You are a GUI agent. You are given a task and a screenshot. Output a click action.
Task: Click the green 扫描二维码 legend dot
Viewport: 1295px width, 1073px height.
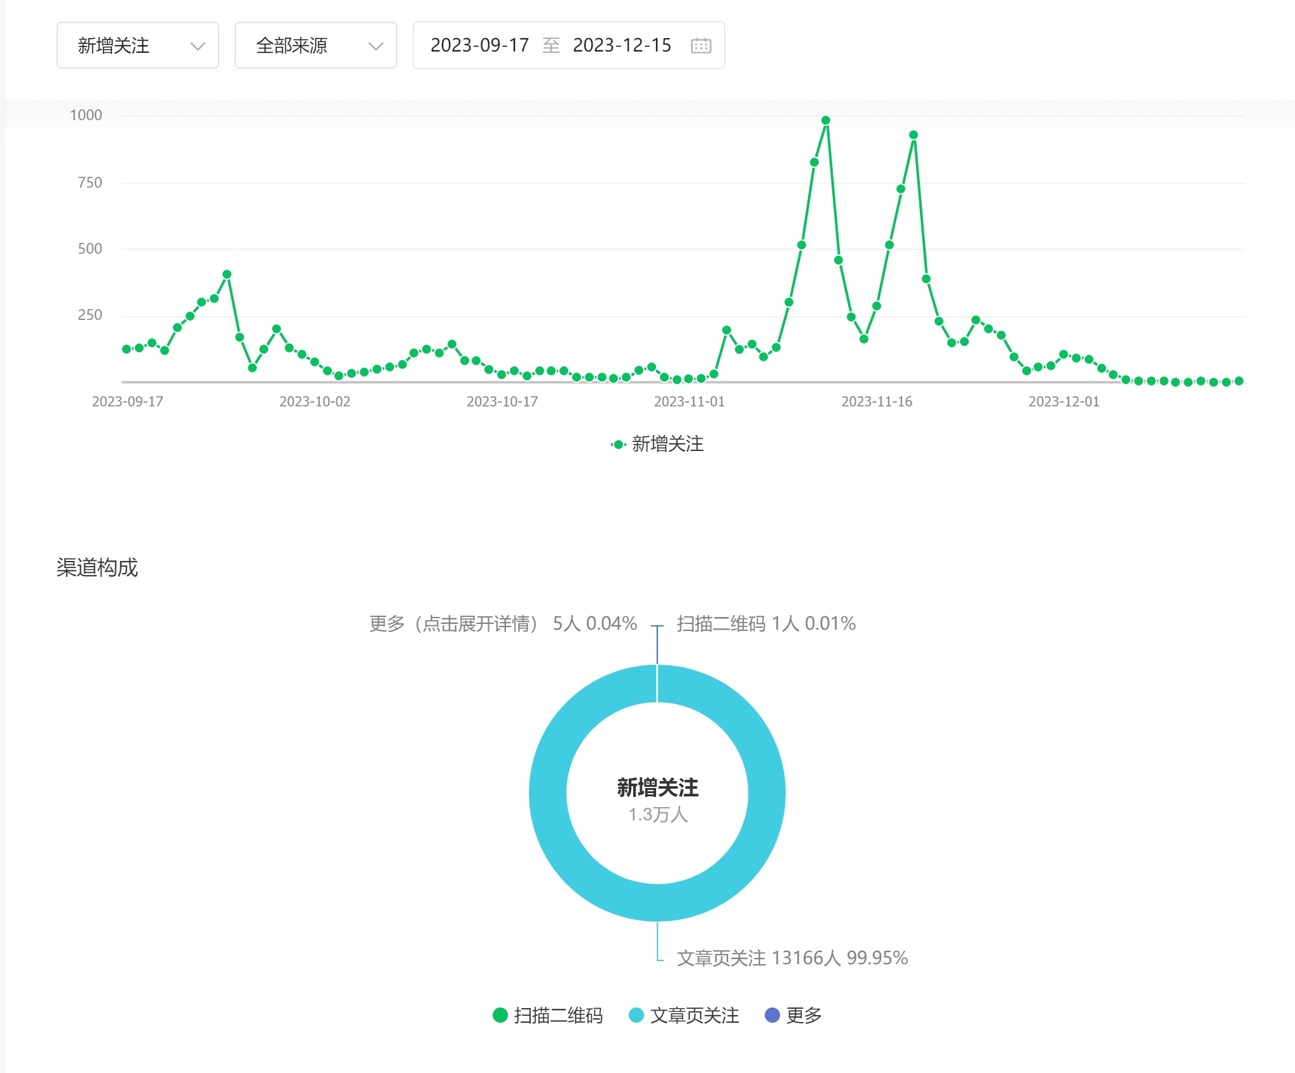(x=500, y=1015)
